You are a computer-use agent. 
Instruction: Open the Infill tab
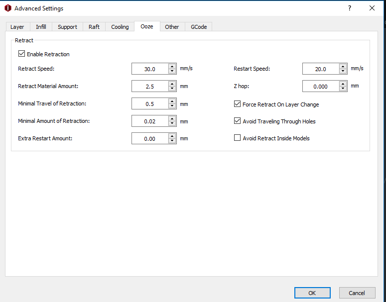point(41,27)
